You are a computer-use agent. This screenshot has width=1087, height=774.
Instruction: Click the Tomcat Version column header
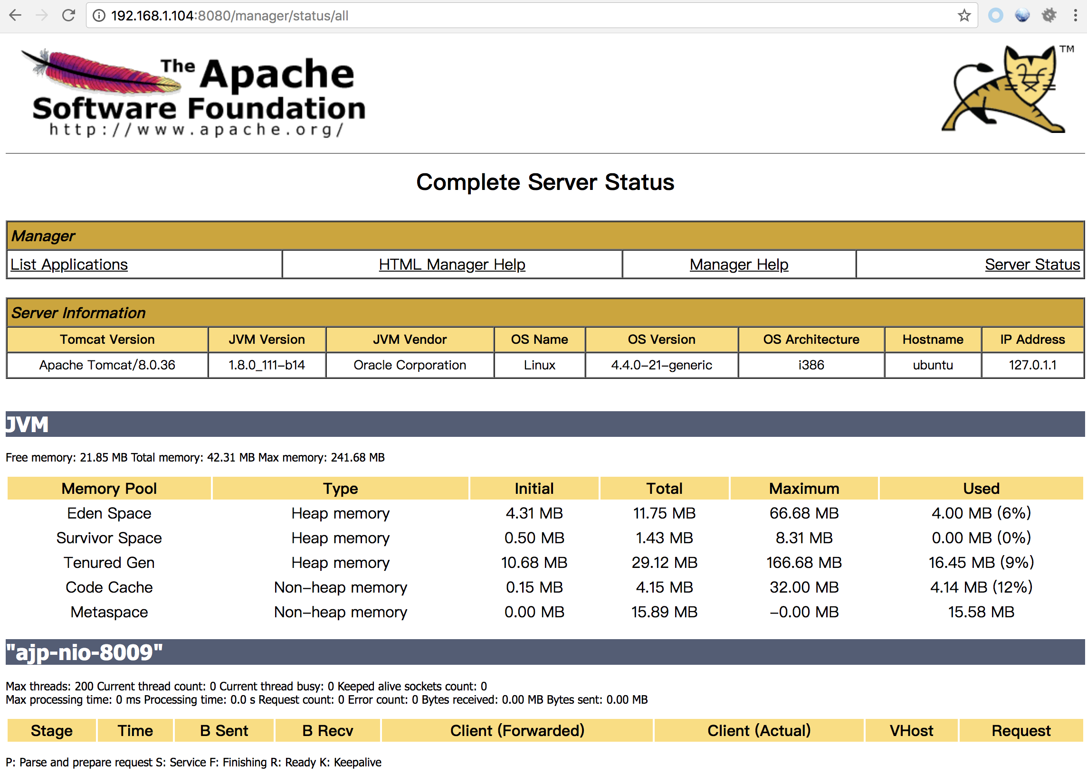click(x=107, y=340)
